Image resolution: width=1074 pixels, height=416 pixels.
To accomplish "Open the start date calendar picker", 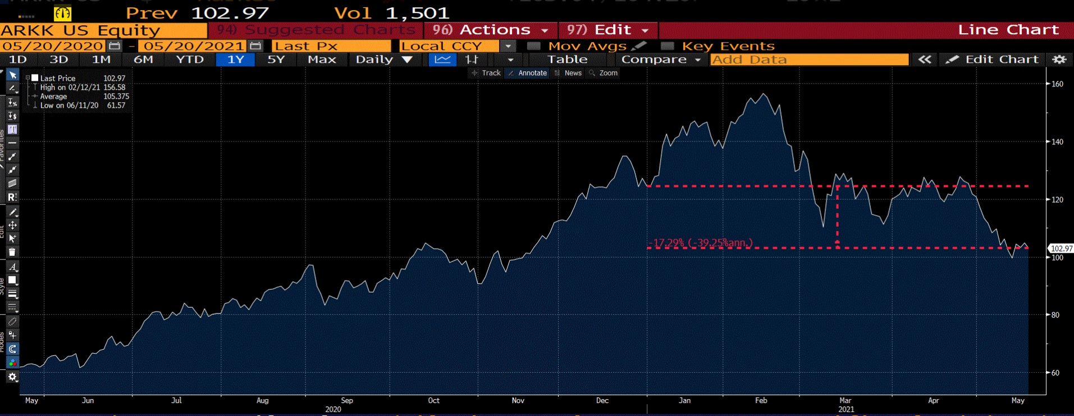I will (x=115, y=46).
